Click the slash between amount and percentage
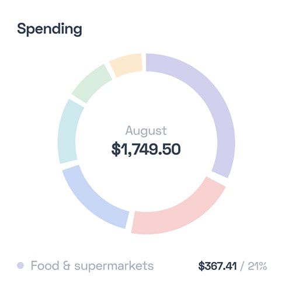Viewport: 292px width, 288px height. click(x=242, y=266)
